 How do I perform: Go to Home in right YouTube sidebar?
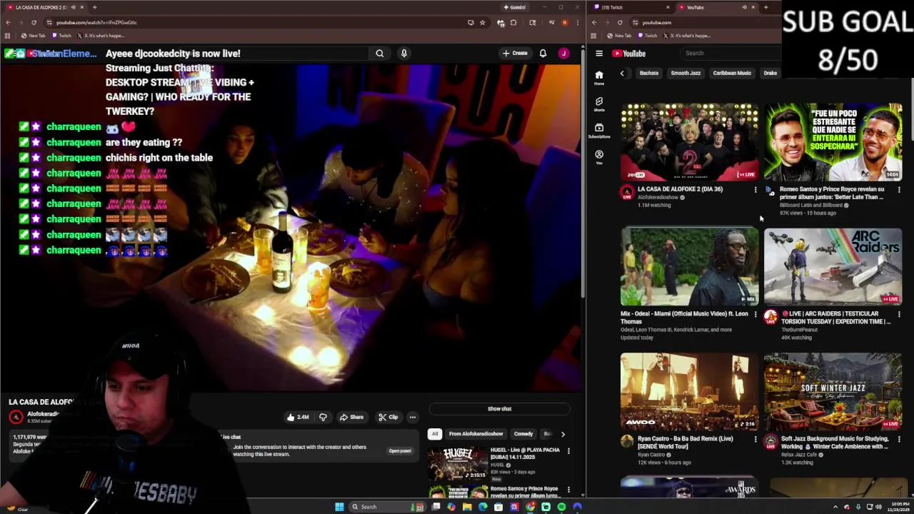point(599,77)
